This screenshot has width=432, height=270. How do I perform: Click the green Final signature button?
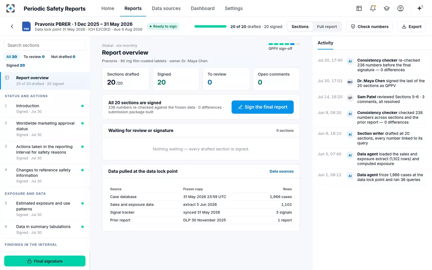click(45, 261)
